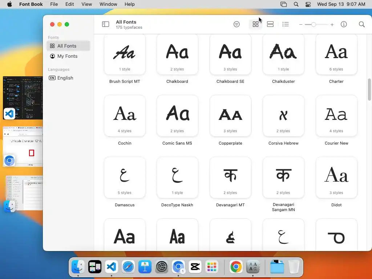The width and height of the screenshot is (372, 279).
Task: Open the Edit menu
Action: click(x=69, y=4)
